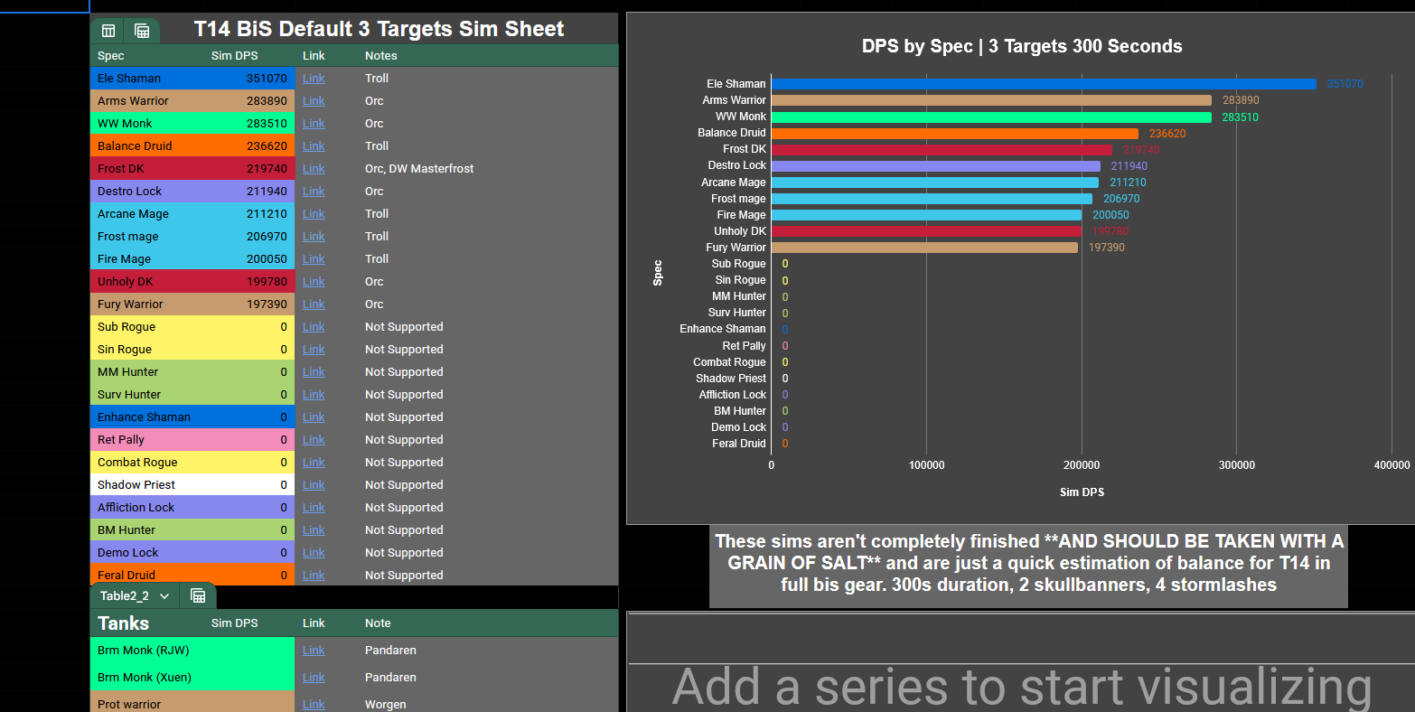Open the Ret Pally link
The image size is (1415, 712).
(314, 440)
